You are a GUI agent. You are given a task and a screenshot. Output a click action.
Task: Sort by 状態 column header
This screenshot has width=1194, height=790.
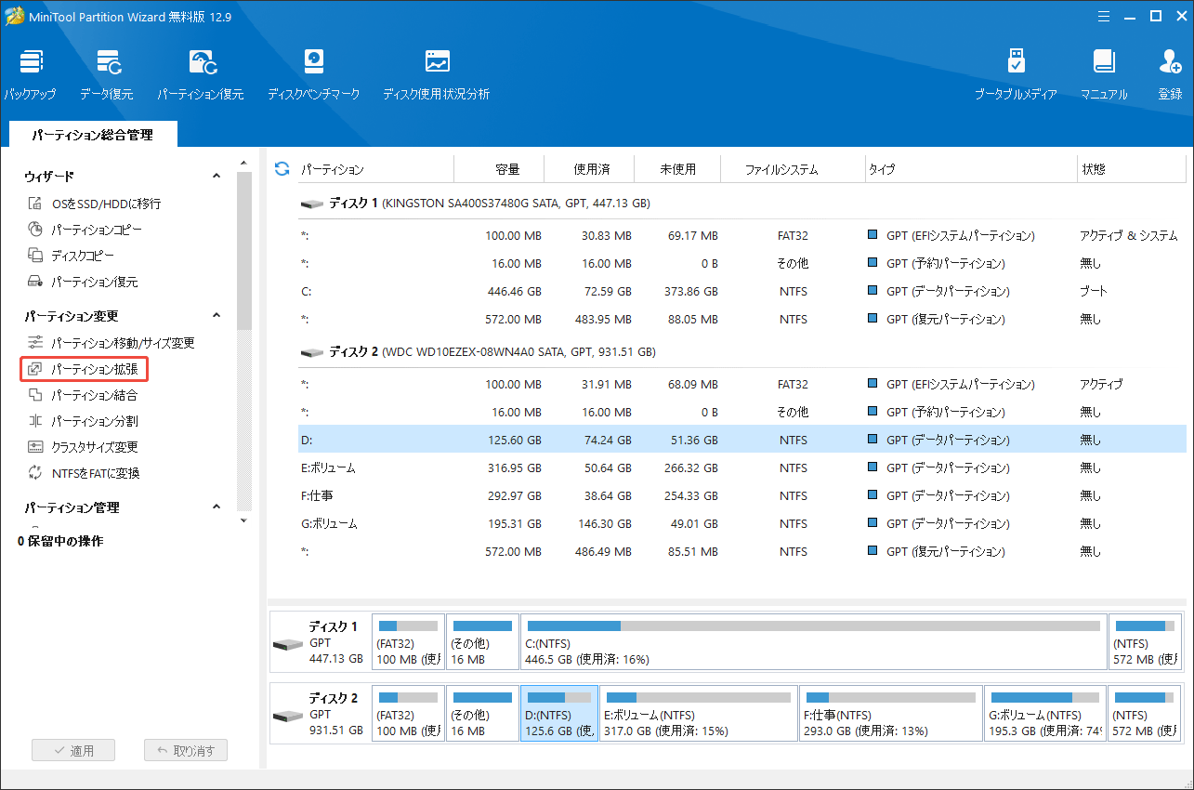[x=1132, y=169]
